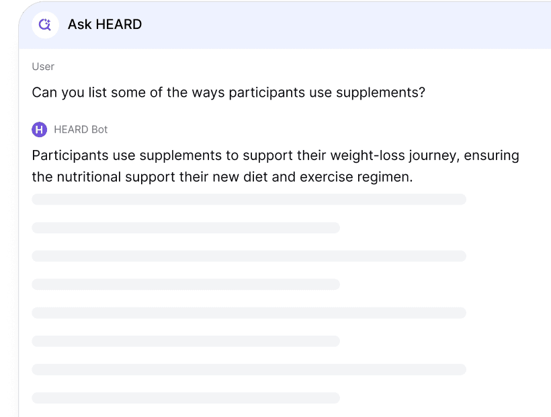This screenshot has width=551, height=417.
Task: Click the third long loading placeholder bar
Action: pyautogui.click(x=249, y=313)
